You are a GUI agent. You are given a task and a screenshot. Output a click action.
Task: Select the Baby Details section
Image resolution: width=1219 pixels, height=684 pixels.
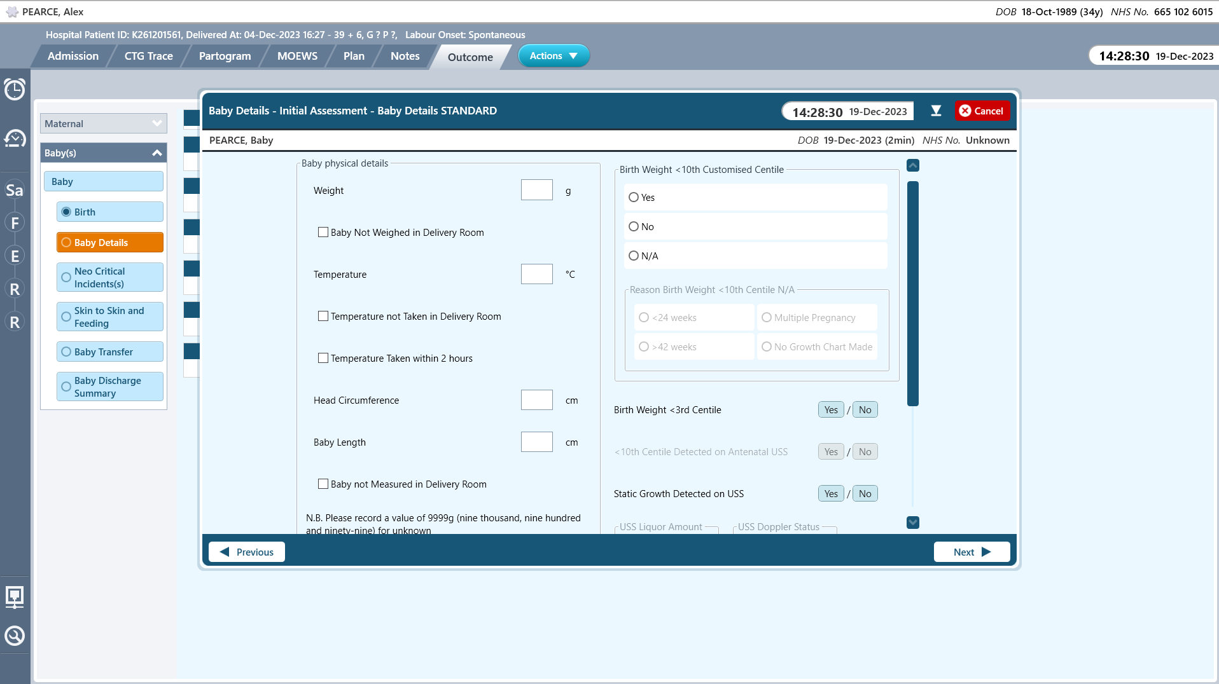[x=110, y=242]
